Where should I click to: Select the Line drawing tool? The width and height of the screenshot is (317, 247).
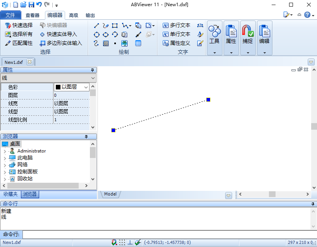pos(96,26)
